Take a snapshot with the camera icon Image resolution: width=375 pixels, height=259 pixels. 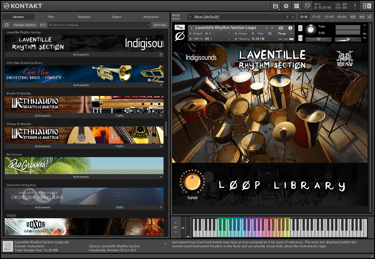point(281,28)
